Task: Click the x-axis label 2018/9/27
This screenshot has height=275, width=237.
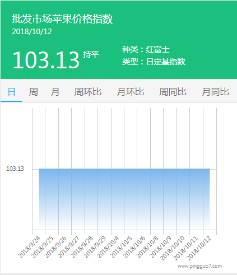Action: (x=69, y=247)
